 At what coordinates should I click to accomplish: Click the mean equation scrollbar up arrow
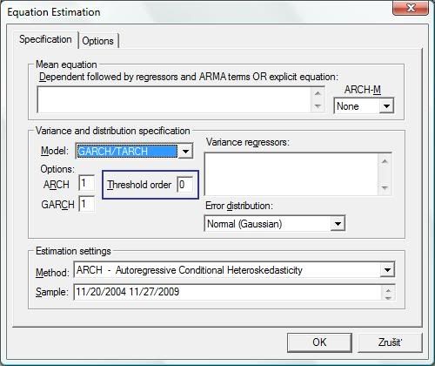coord(318,93)
